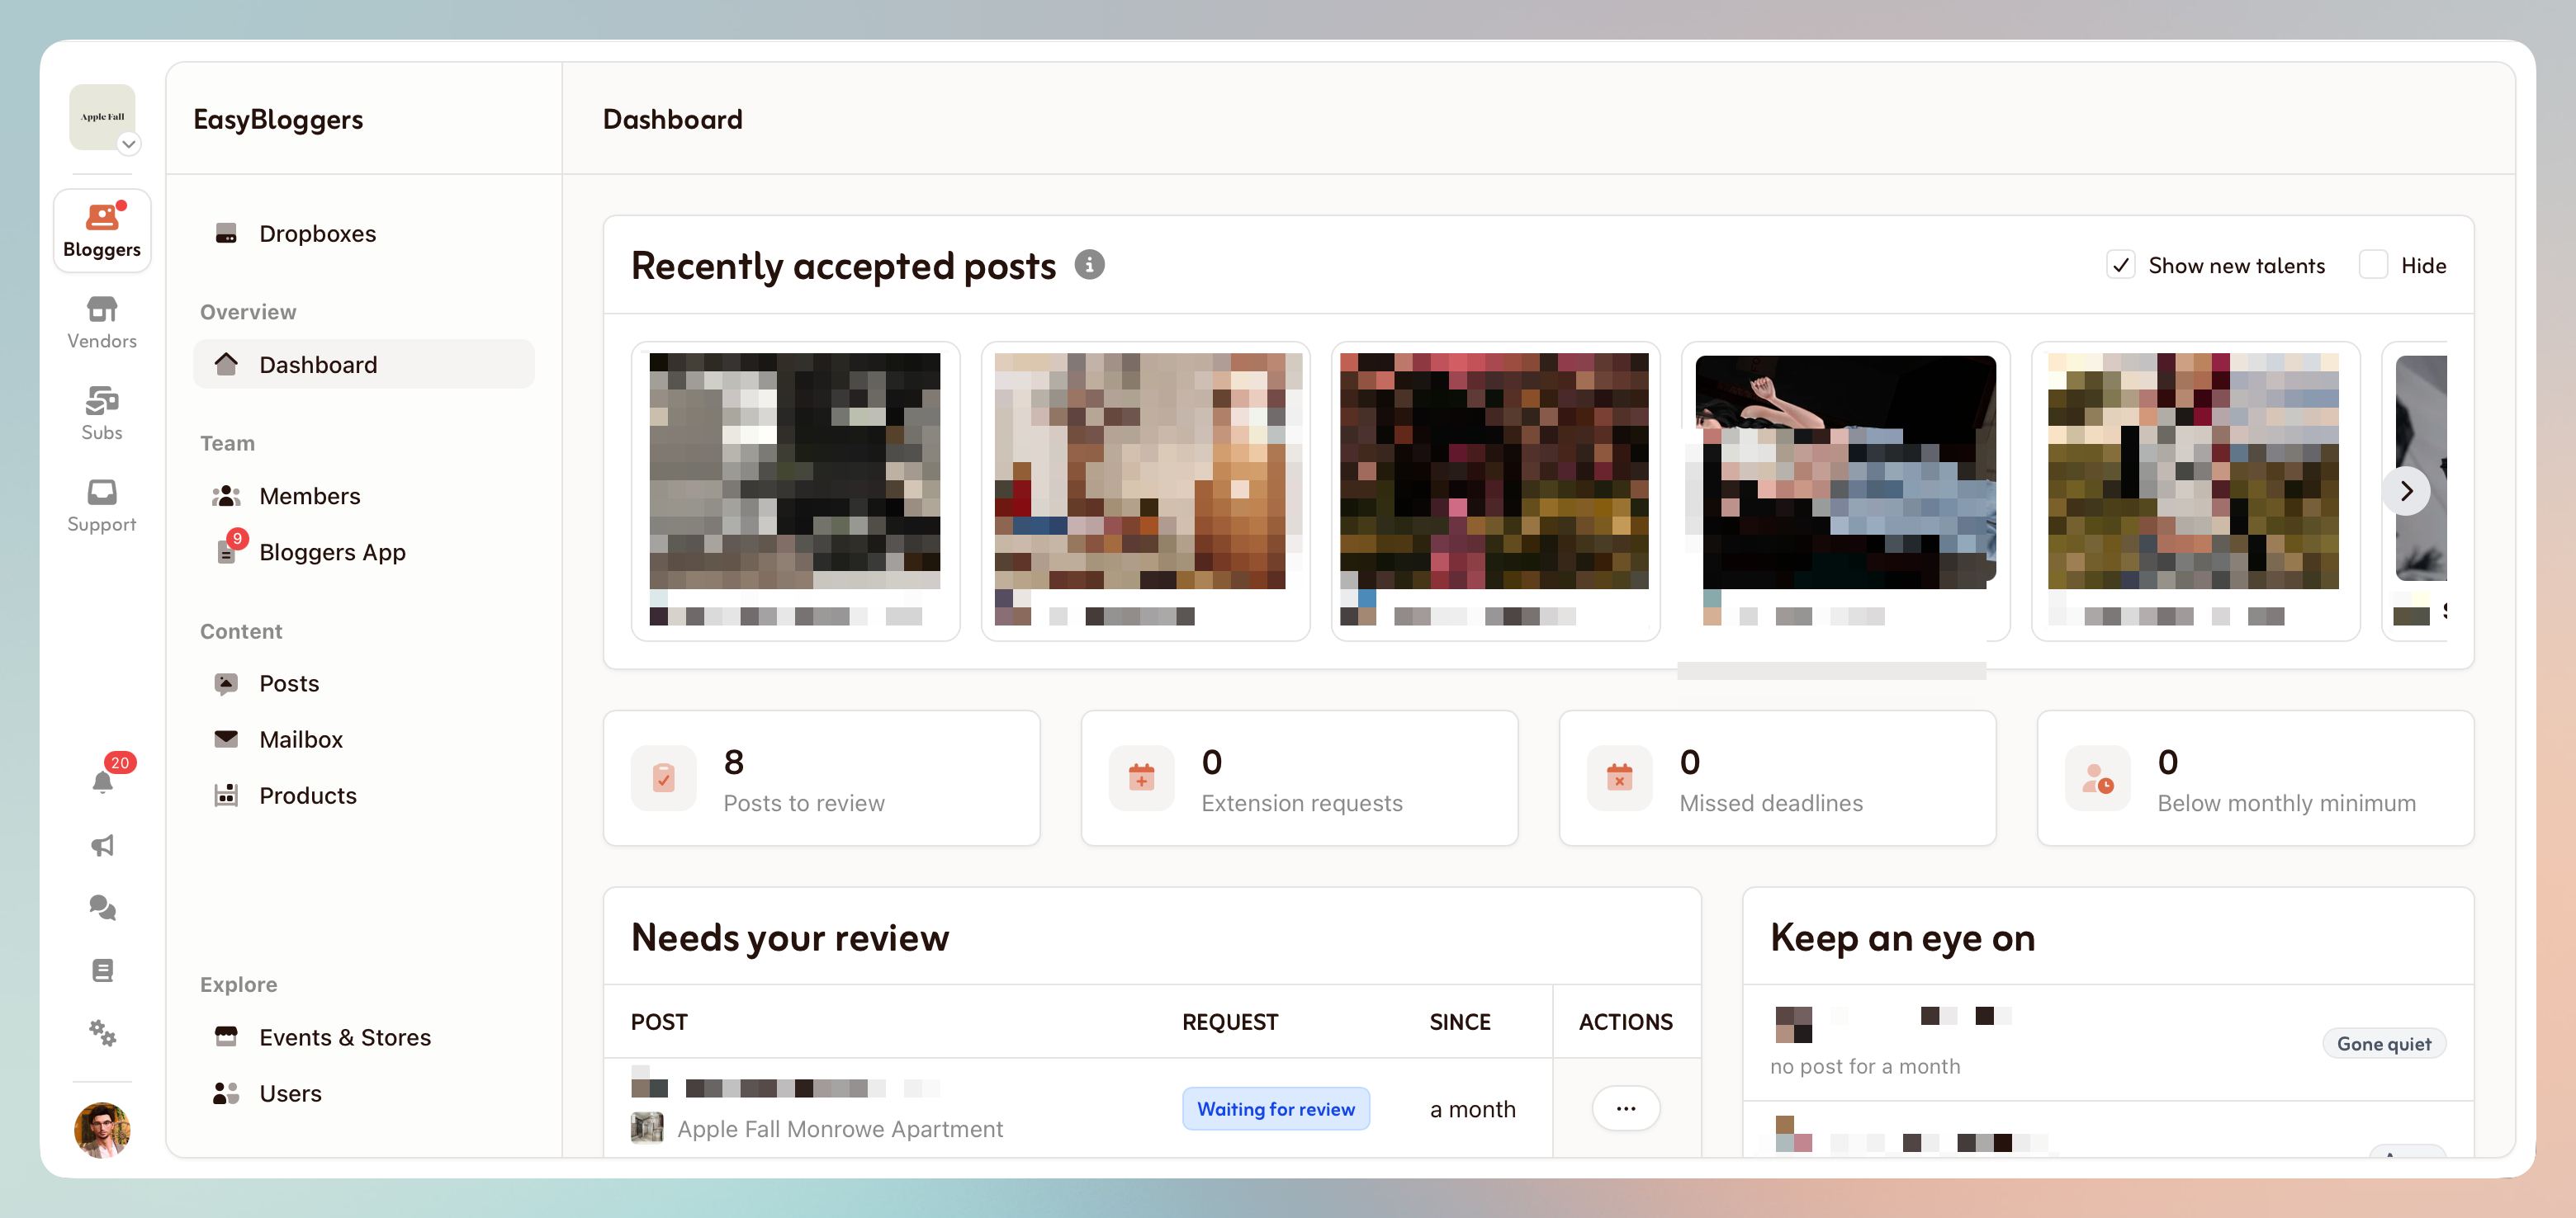Select Dashboard in the sidebar

364,365
